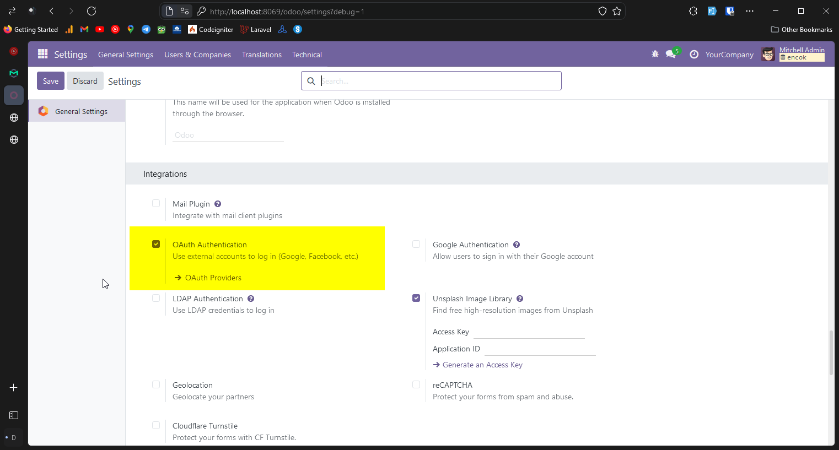Click the General Settings app icon in sidebar
The width and height of the screenshot is (839, 450).
(44, 111)
